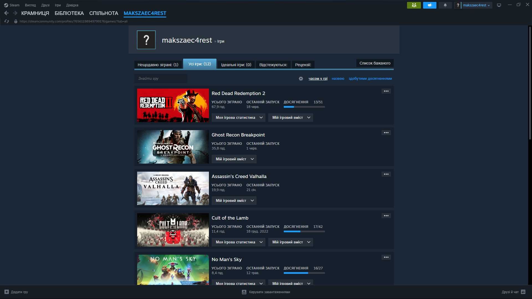Go to БІБЛІОТЕКА library section
The image size is (532, 299).
69,13
